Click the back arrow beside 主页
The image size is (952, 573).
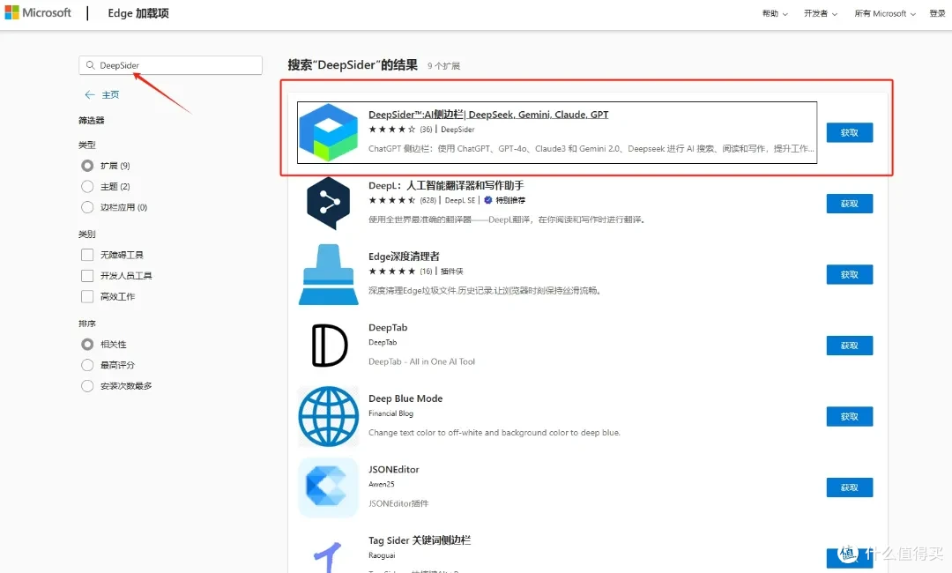point(90,94)
